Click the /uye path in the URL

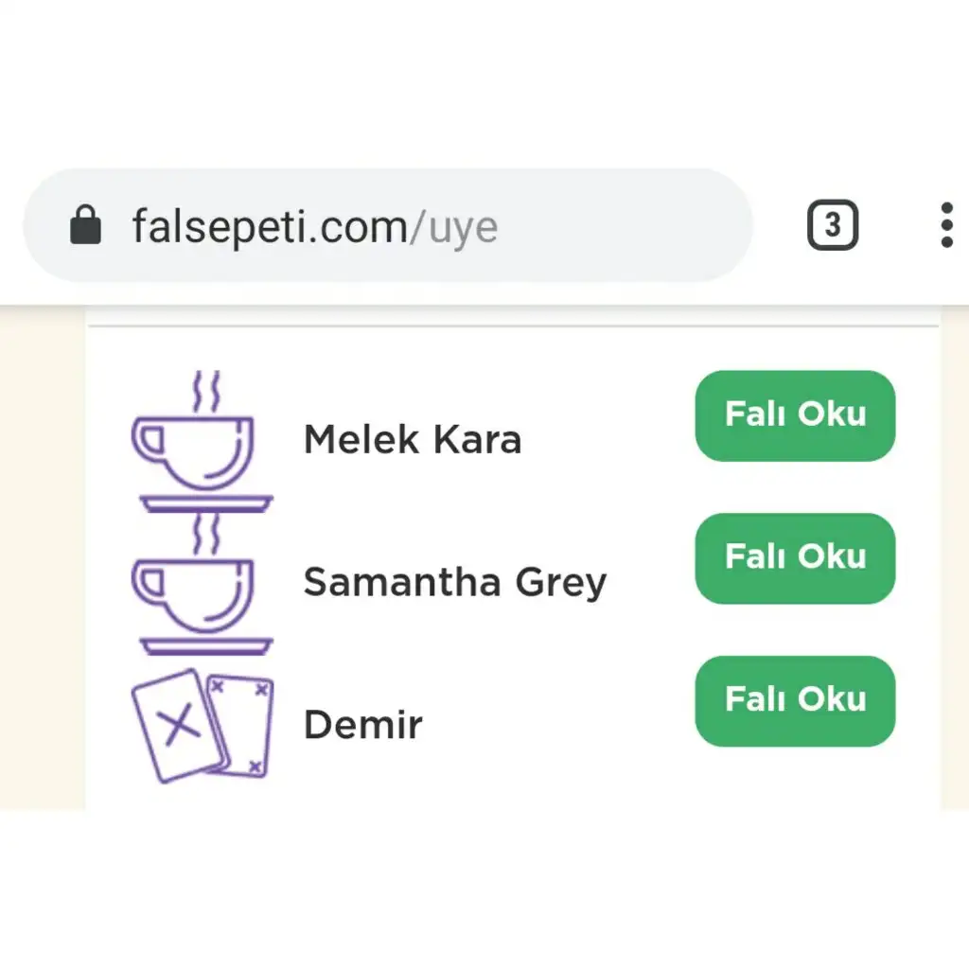(x=453, y=229)
